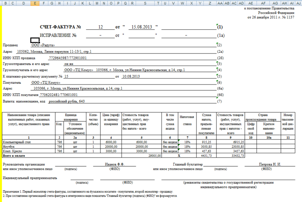Image resolution: width=302 pixels, height=202 pixels.
Task: Click invoice number cell containing 12
Action: [x=100, y=27]
